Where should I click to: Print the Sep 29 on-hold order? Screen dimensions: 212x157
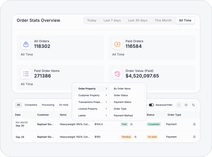pos(194,137)
